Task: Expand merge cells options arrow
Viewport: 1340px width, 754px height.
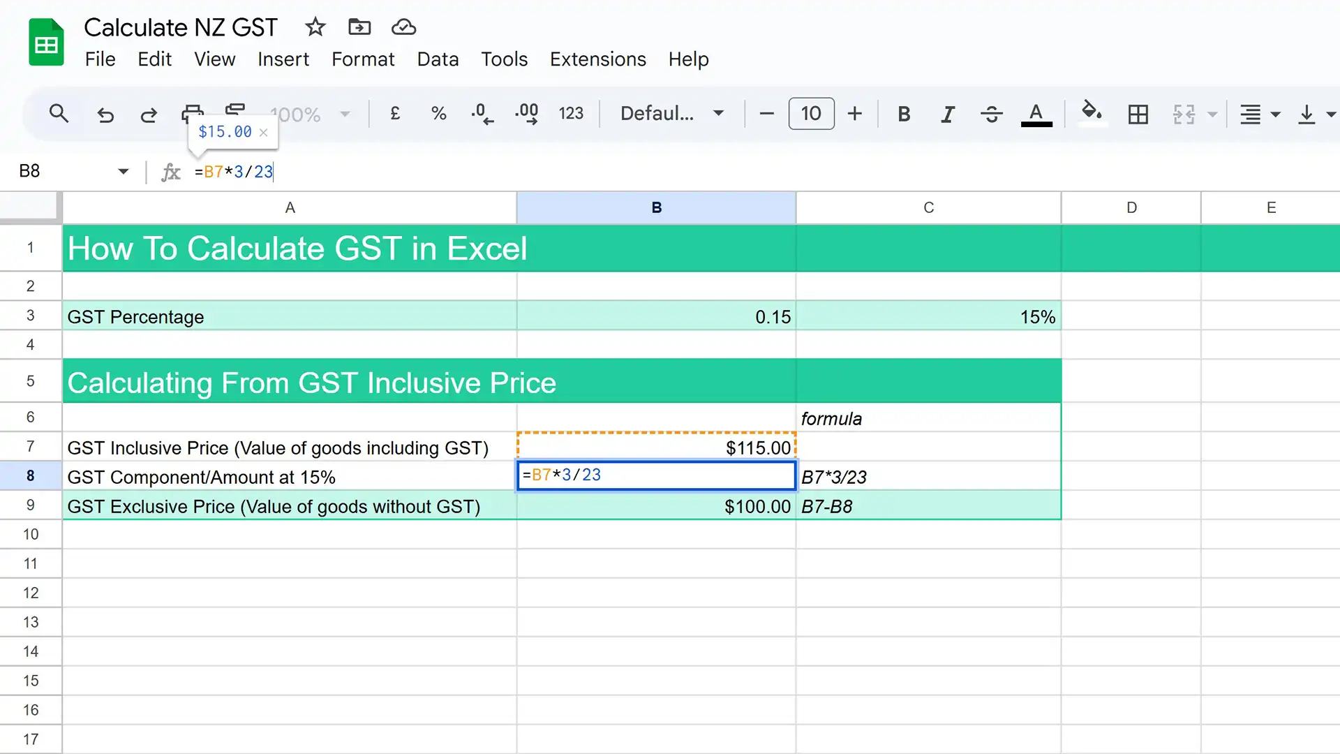Action: pos(1212,114)
